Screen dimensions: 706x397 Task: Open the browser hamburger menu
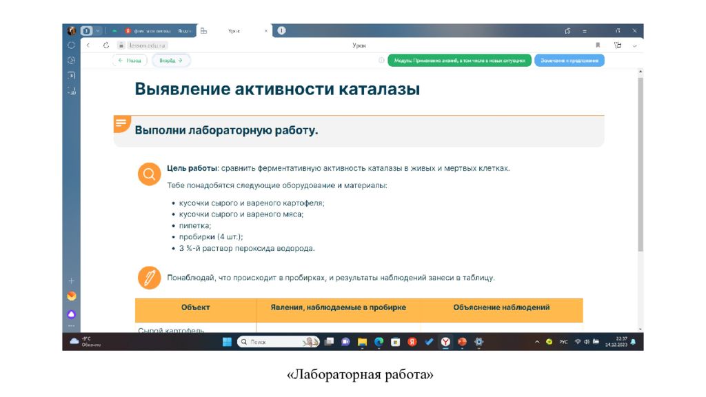(x=585, y=31)
